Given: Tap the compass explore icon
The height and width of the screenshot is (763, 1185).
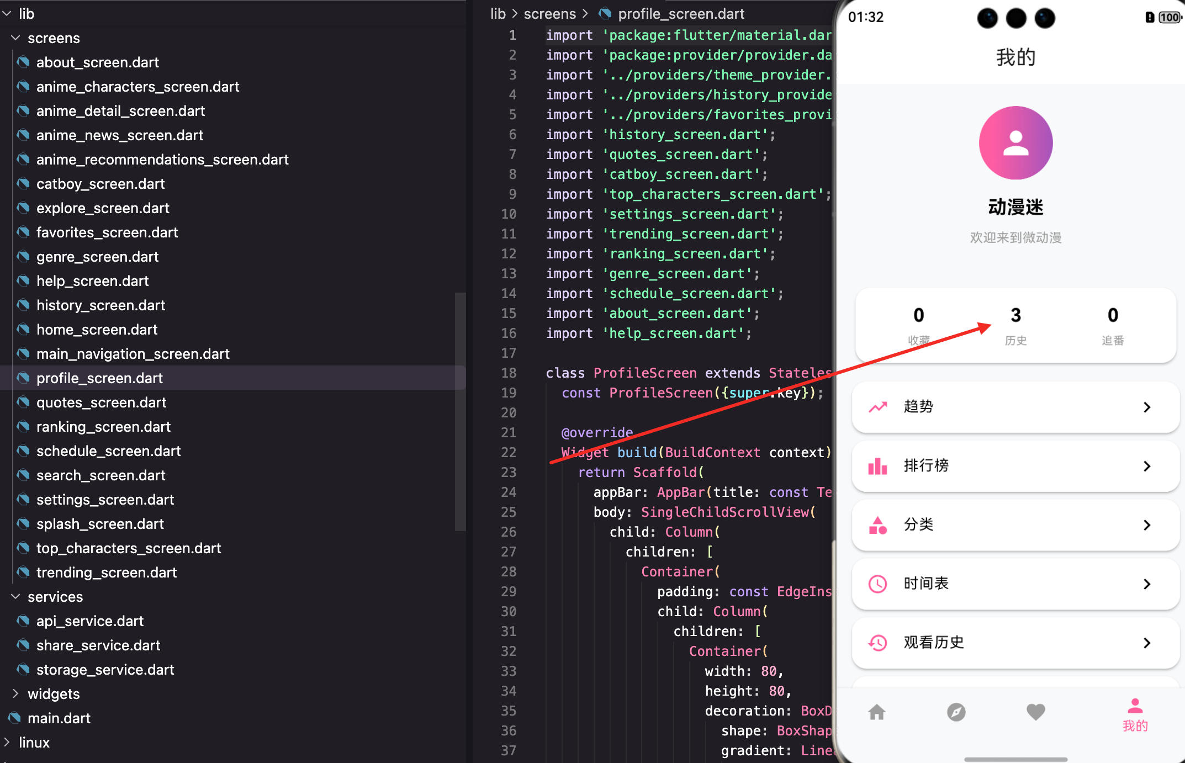Looking at the screenshot, I should (x=956, y=713).
